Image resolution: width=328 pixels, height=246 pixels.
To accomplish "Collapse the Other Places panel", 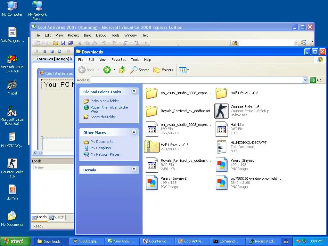I will point(134,132).
